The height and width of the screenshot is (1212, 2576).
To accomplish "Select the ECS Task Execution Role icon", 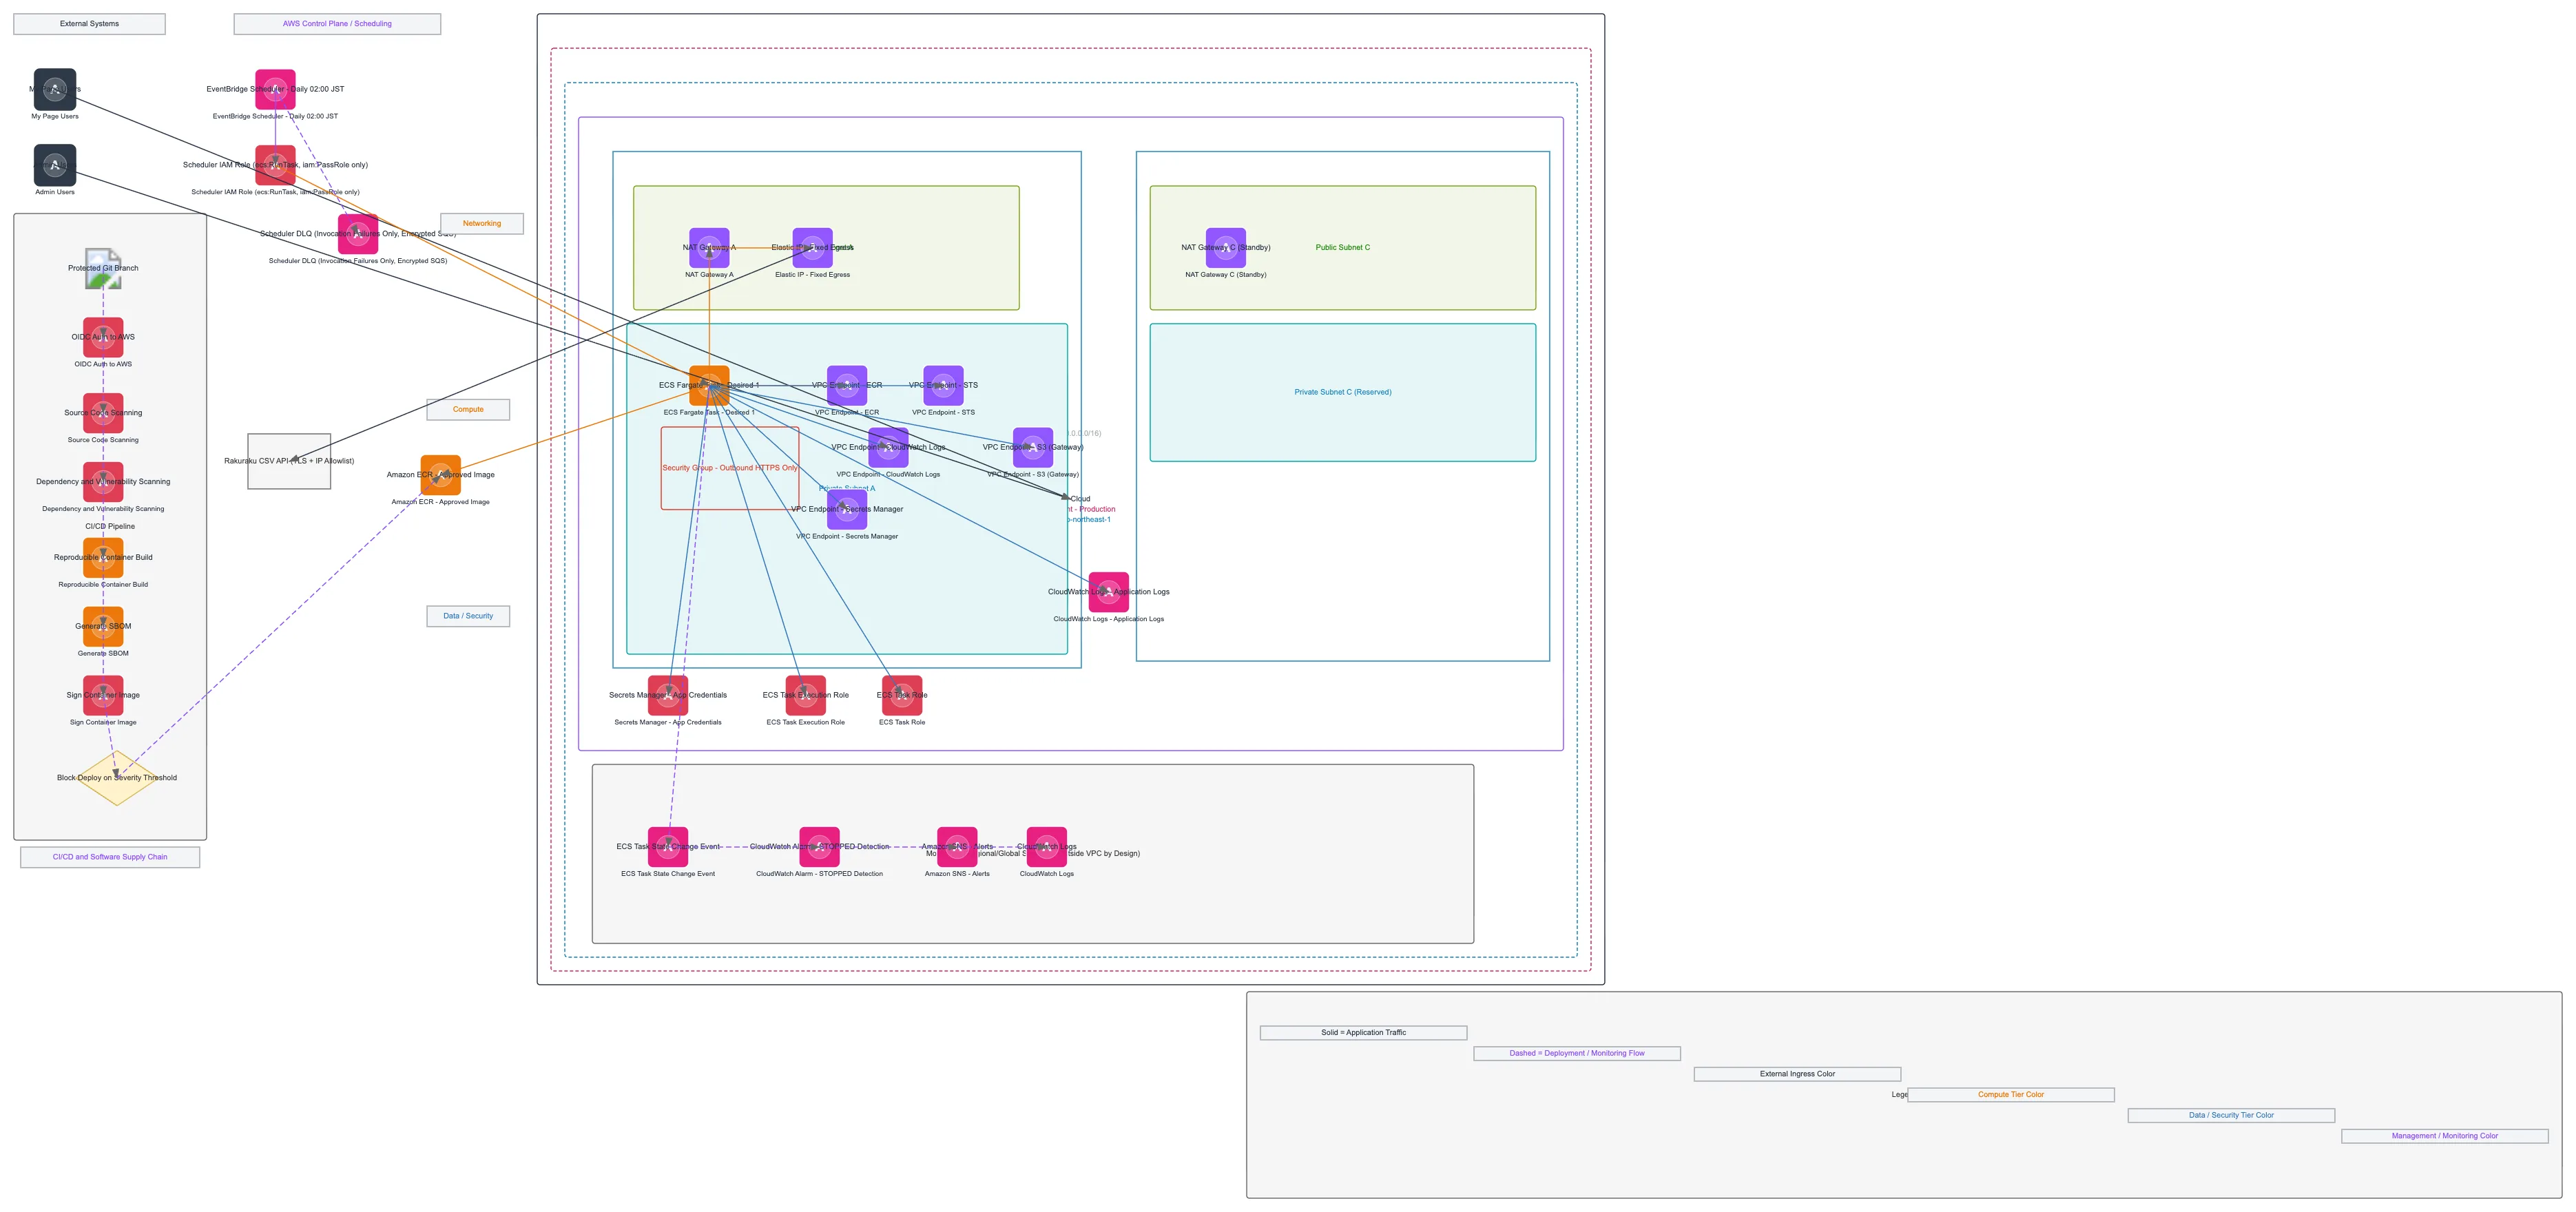I will coord(806,695).
